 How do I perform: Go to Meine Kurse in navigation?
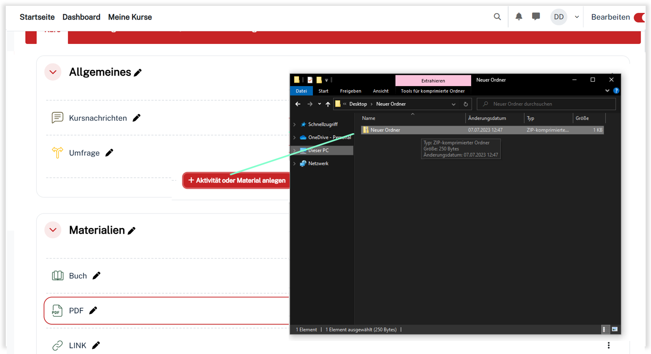[130, 17]
